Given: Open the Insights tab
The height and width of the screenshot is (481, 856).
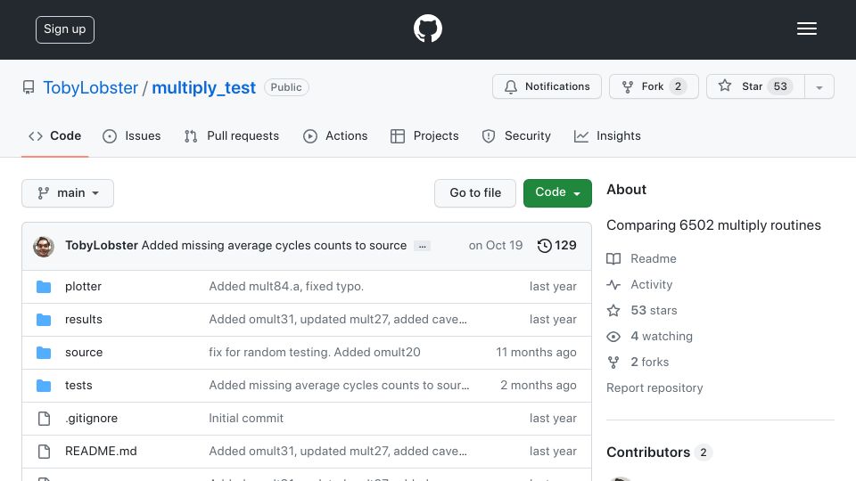Looking at the screenshot, I should click(x=607, y=135).
